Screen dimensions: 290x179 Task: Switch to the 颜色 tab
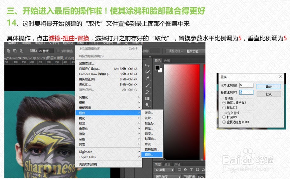tap(158, 60)
